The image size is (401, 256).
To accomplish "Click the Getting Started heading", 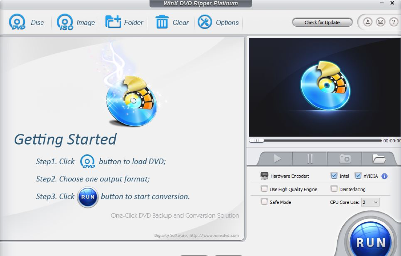I will 65,140.
